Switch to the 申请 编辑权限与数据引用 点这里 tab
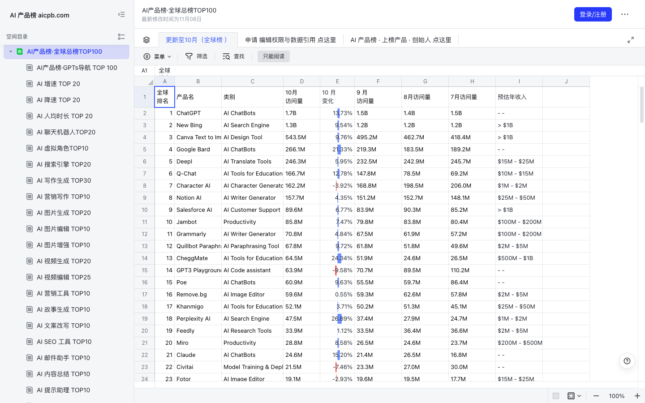The width and height of the screenshot is (645, 403). click(x=291, y=40)
